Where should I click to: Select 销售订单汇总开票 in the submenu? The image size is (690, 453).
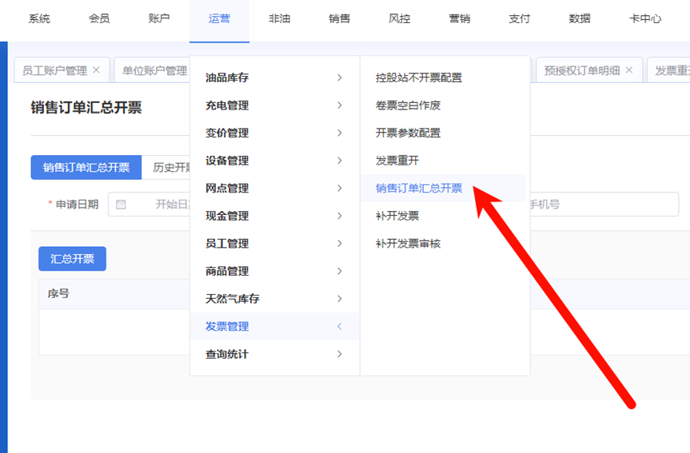pyautogui.click(x=419, y=189)
